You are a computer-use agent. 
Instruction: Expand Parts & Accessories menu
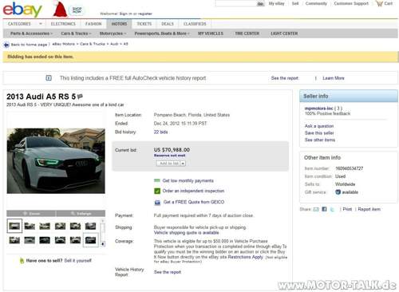pyautogui.click(x=31, y=34)
